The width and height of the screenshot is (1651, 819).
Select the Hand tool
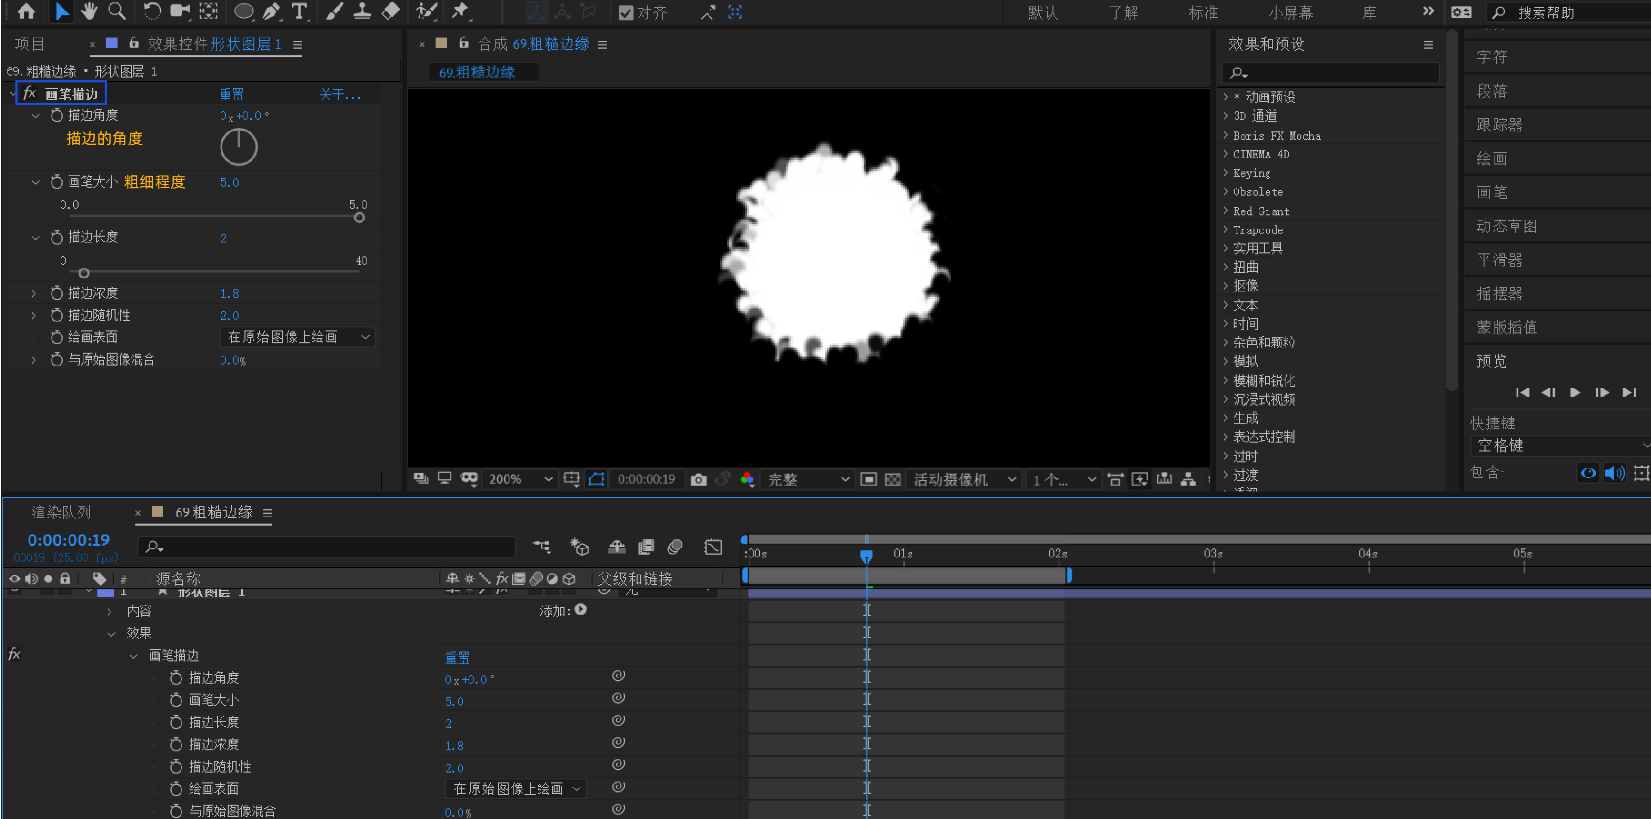click(88, 11)
